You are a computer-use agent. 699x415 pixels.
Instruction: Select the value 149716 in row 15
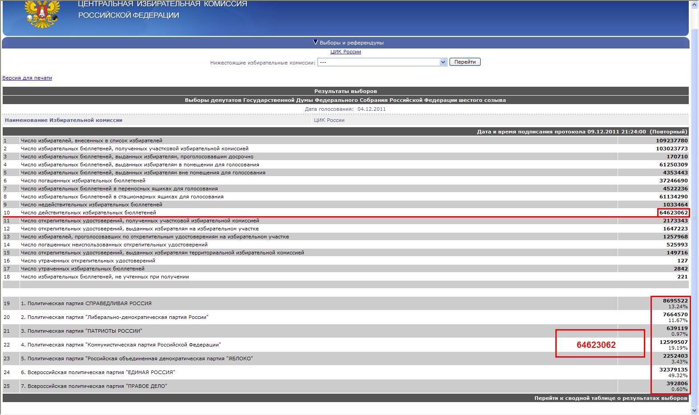[x=677, y=253]
